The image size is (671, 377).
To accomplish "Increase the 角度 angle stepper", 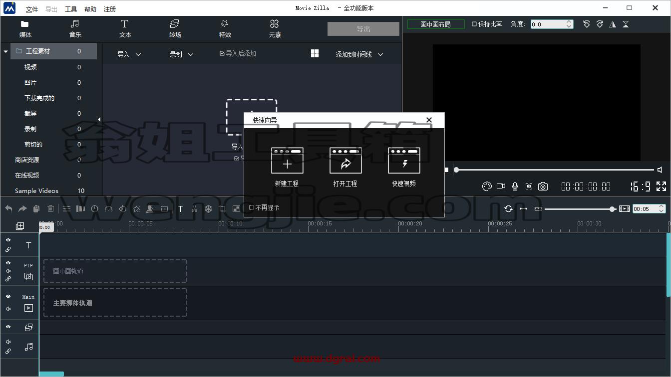I will (569, 22).
